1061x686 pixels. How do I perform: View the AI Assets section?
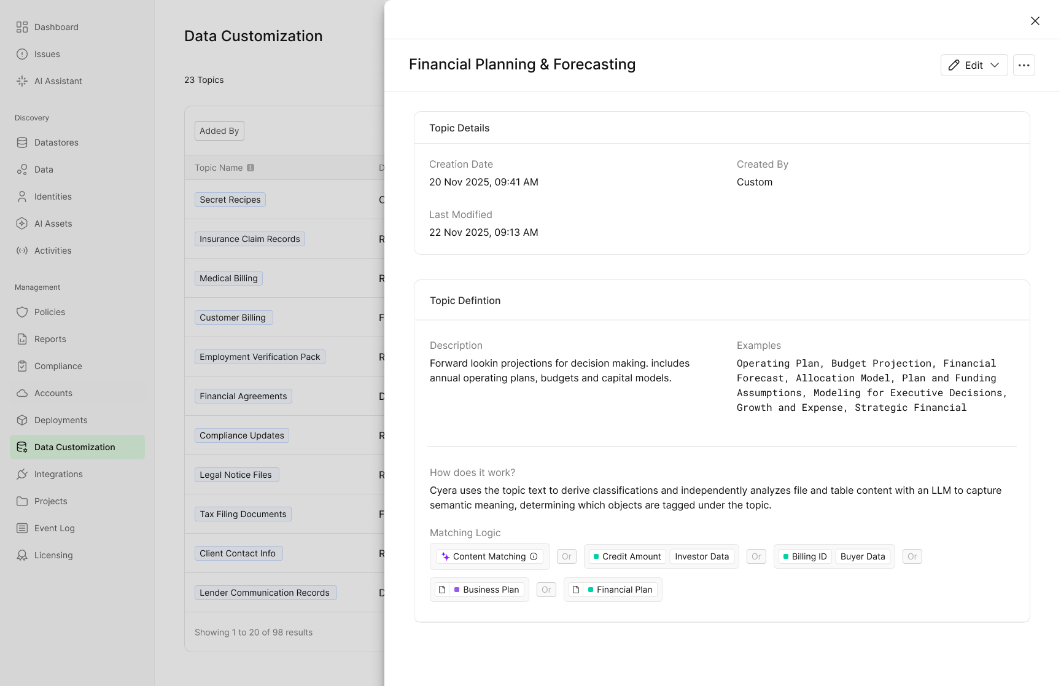click(53, 223)
